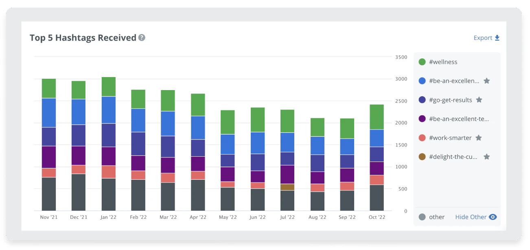This screenshot has height=250, width=530.
Task: Click the Top 5 Hashtags Received title
Action: pyautogui.click(x=83, y=38)
